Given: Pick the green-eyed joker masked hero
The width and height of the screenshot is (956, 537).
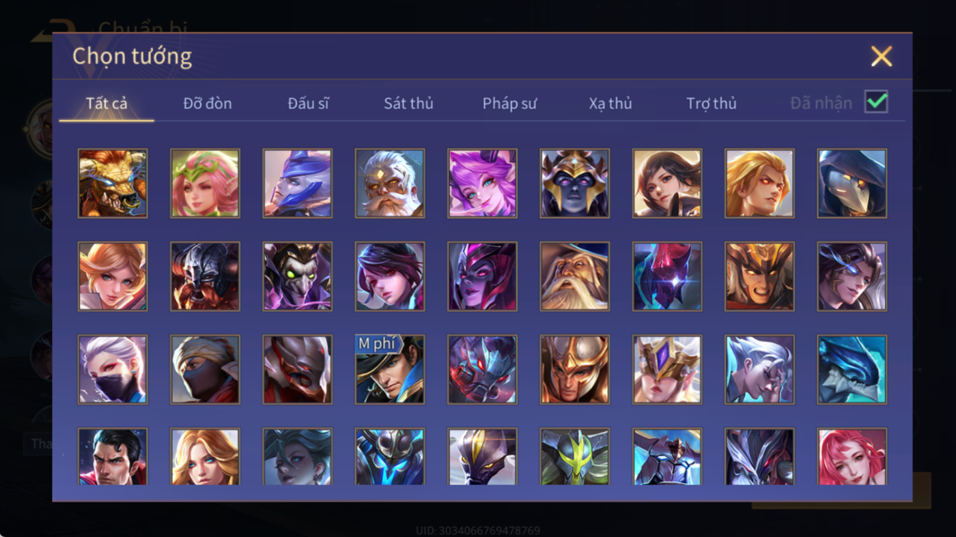Looking at the screenshot, I should tap(298, 276).
